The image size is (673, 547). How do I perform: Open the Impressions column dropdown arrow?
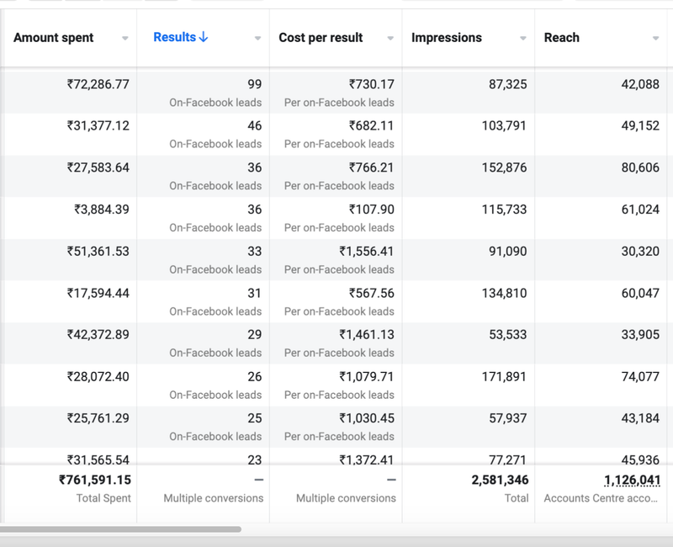click(x=523, y=39)
